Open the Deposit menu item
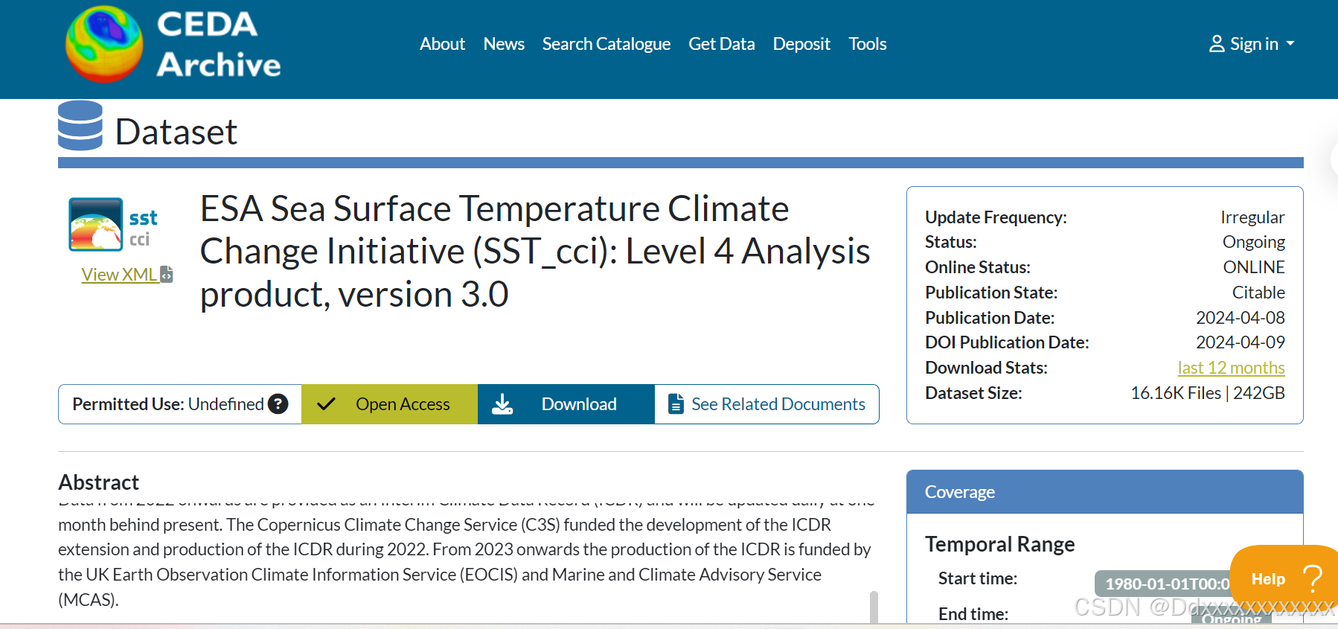This screenshot has width=1338, height=629. point(801,44)
